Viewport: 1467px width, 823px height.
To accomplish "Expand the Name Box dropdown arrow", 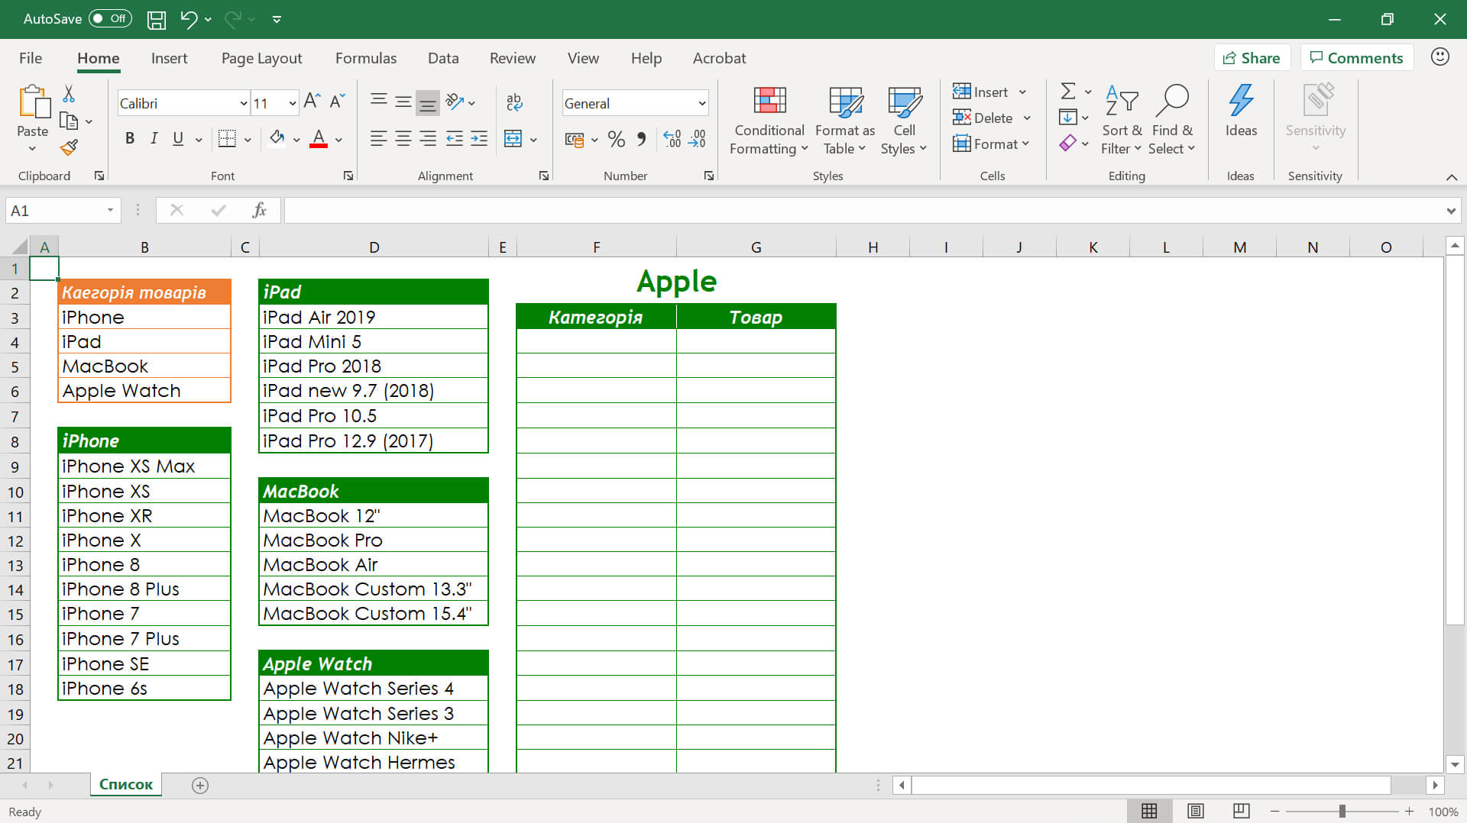I will pyautogui.click(x=110, y=210).
